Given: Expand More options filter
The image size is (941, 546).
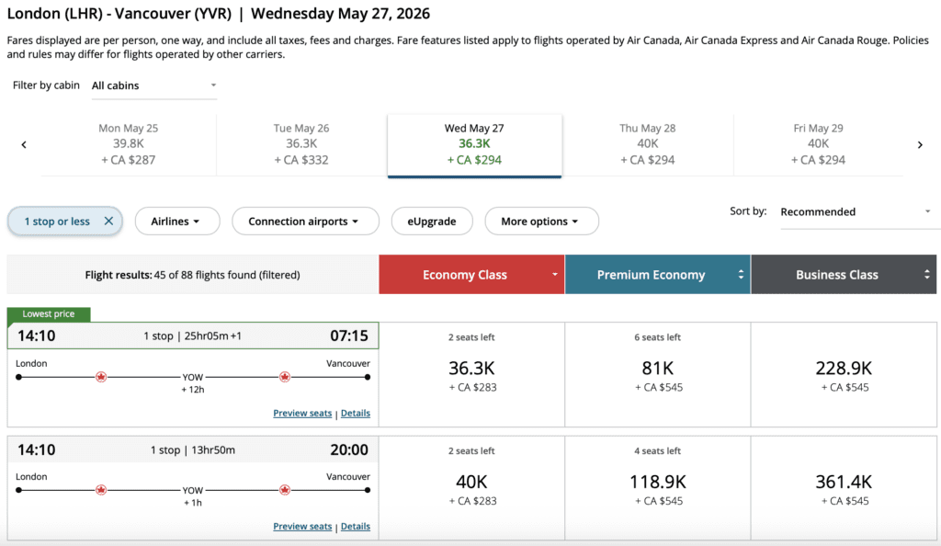Looking at the screenshot, I should 541,222.
